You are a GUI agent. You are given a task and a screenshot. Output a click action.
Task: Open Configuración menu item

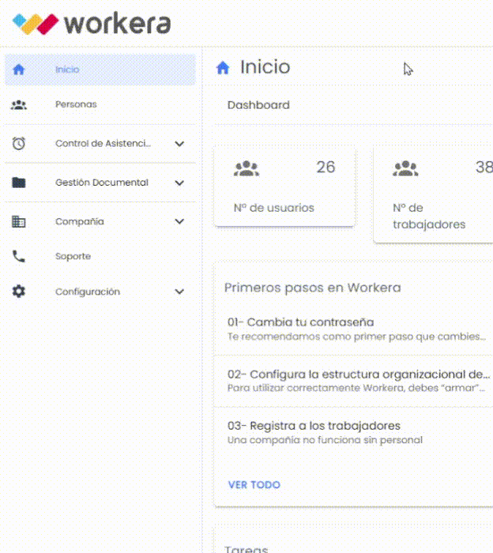(100, 292)
